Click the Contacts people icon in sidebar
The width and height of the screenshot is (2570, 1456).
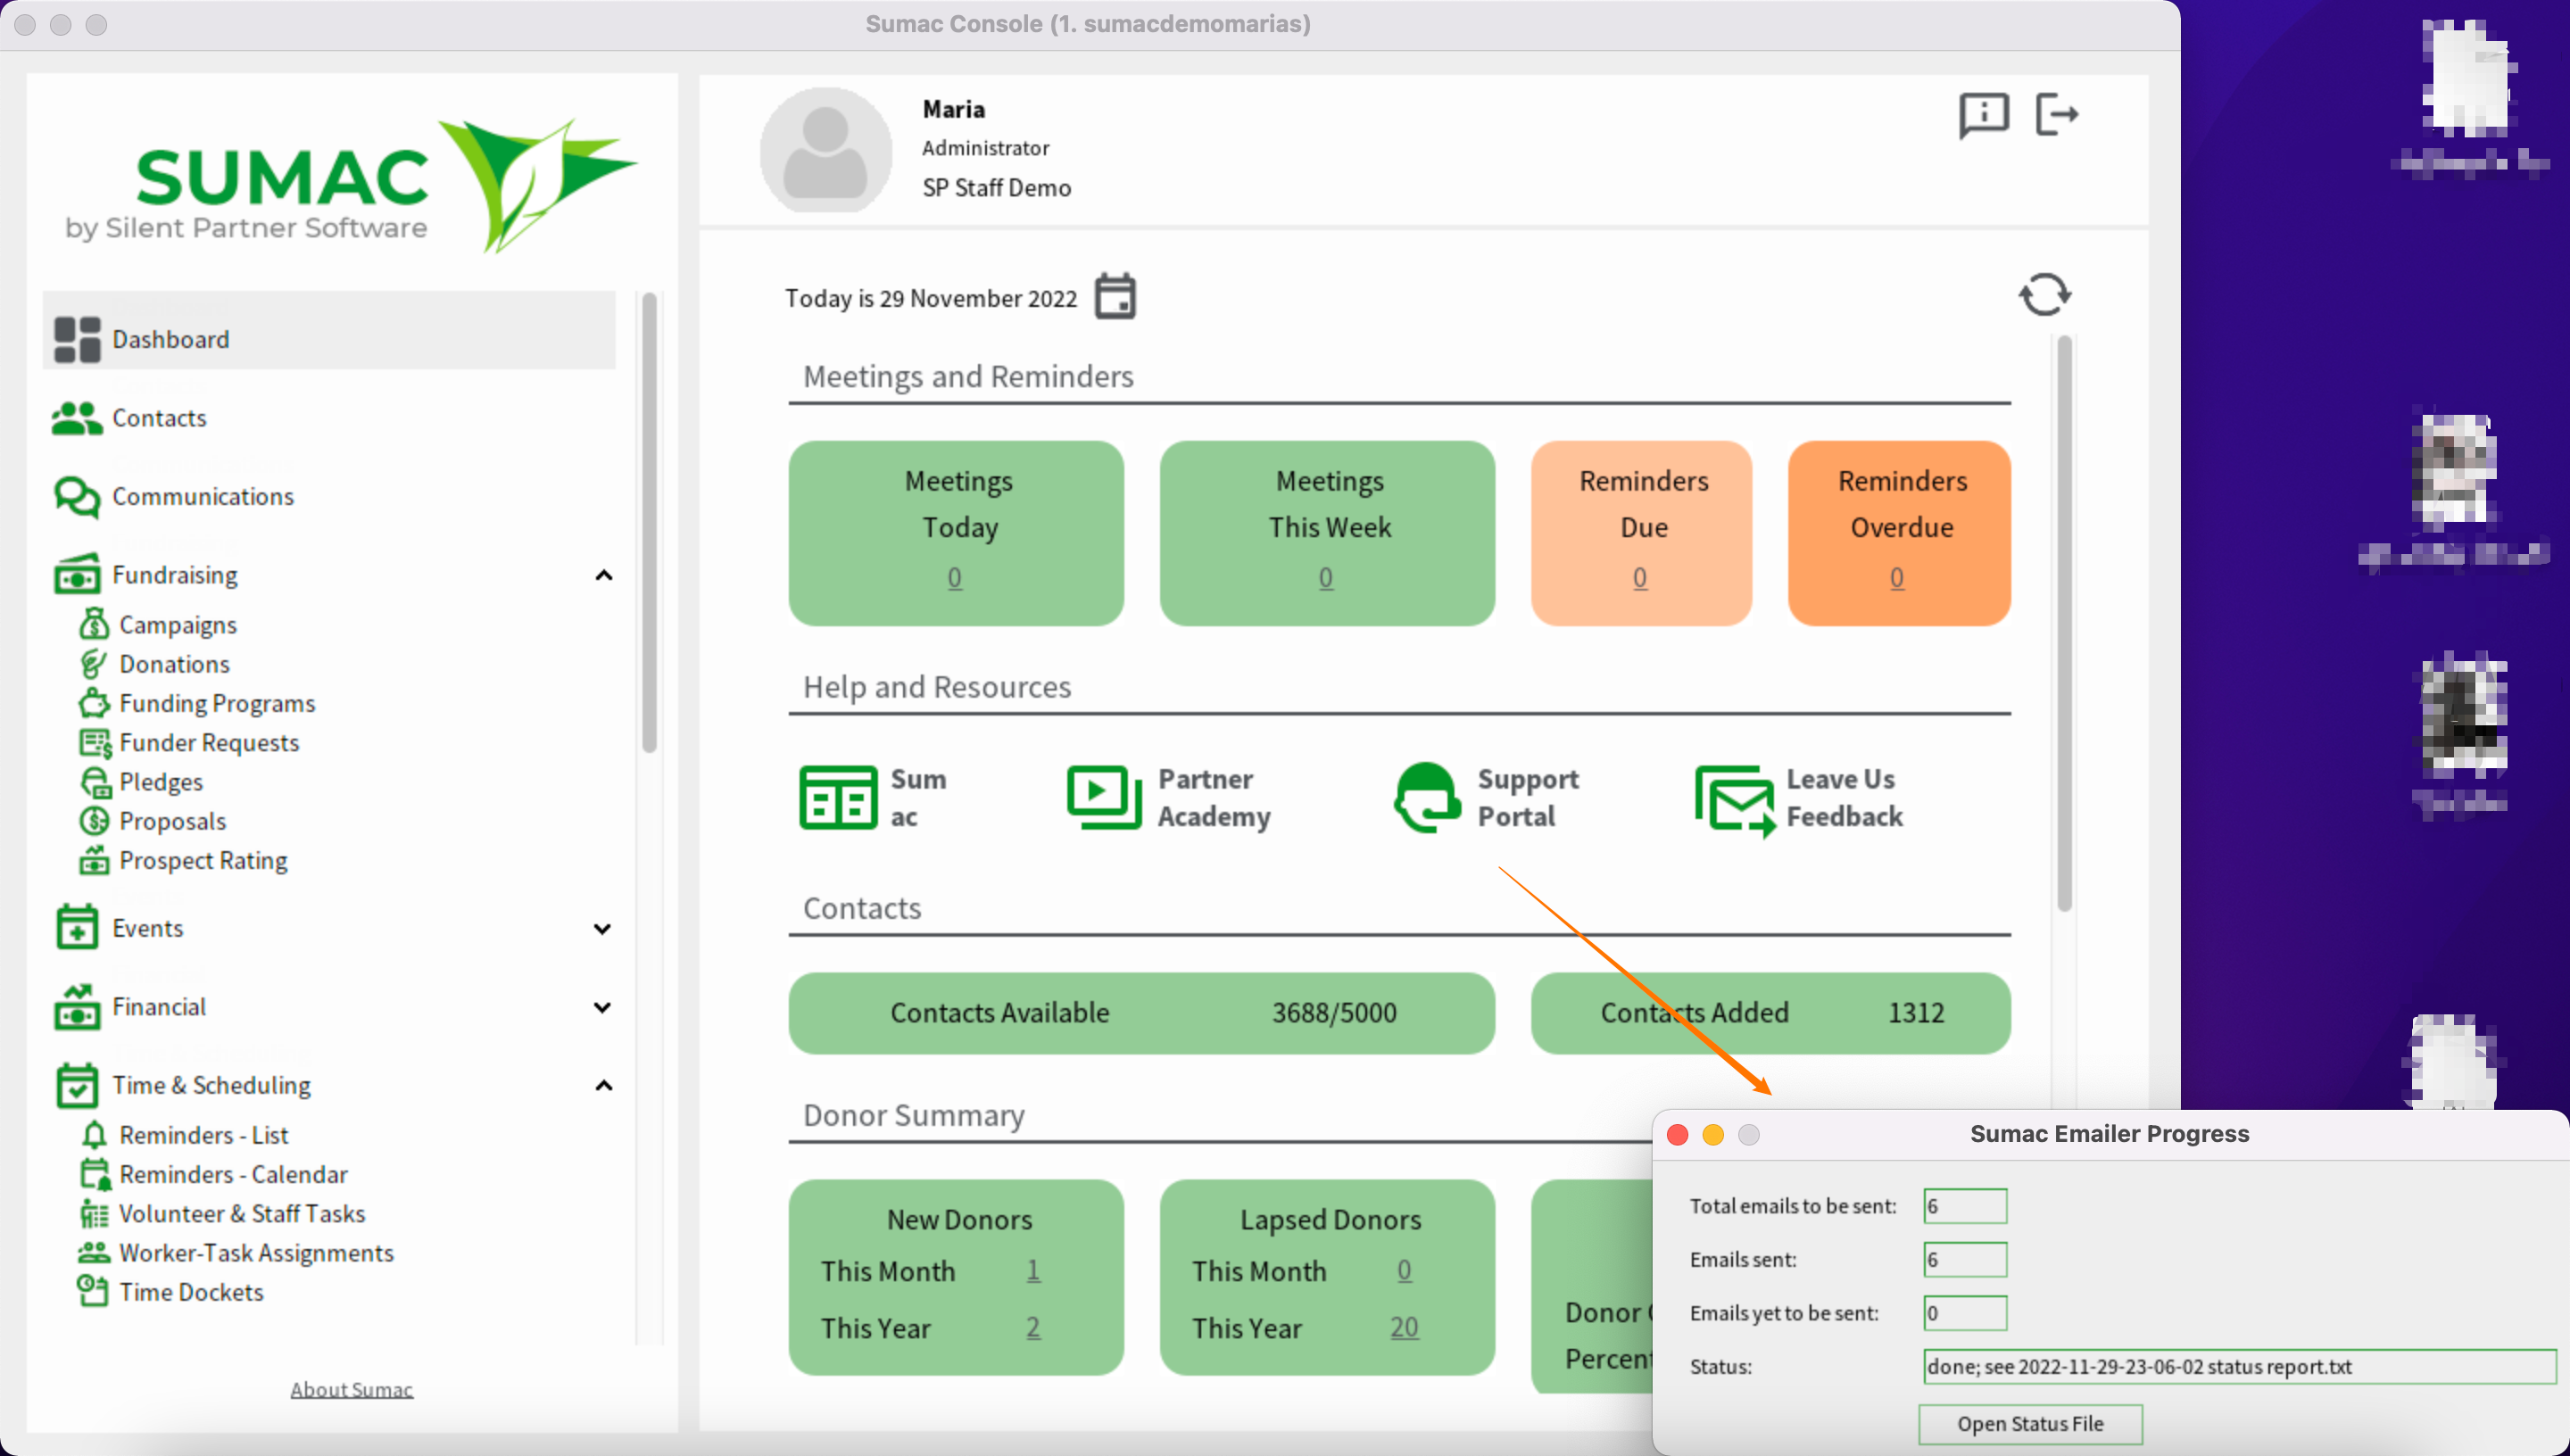[77, 418]
